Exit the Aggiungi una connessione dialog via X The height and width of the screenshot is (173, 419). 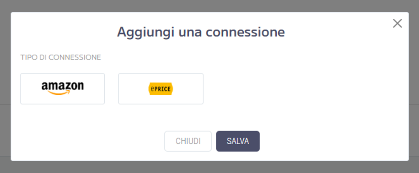[397, 23]
